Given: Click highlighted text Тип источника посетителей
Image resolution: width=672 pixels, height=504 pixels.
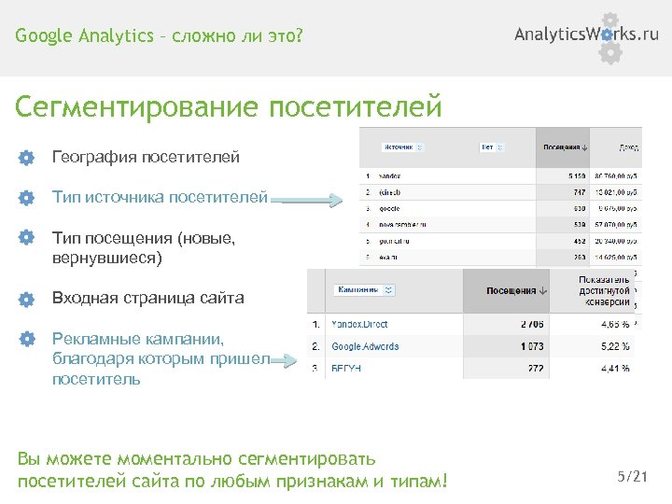Looking at the screenshot, I should pyautogui.click(x=160, y=197).
